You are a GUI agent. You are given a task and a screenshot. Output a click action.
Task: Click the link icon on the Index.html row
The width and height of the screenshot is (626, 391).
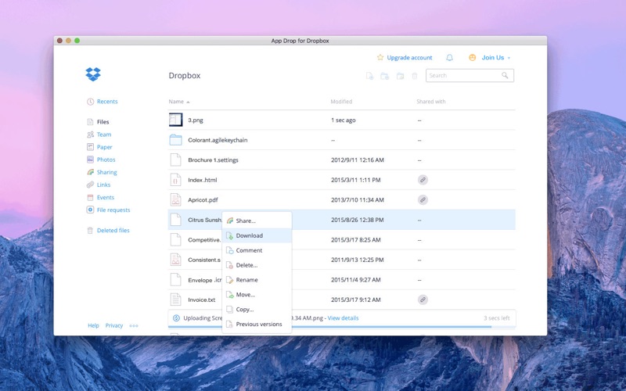click(x=423, y=180)
